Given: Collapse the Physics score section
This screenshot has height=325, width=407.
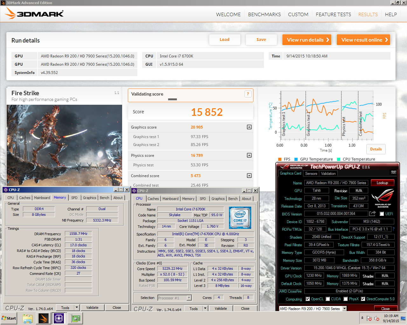Looking at the screenshot, I should 249,155.
